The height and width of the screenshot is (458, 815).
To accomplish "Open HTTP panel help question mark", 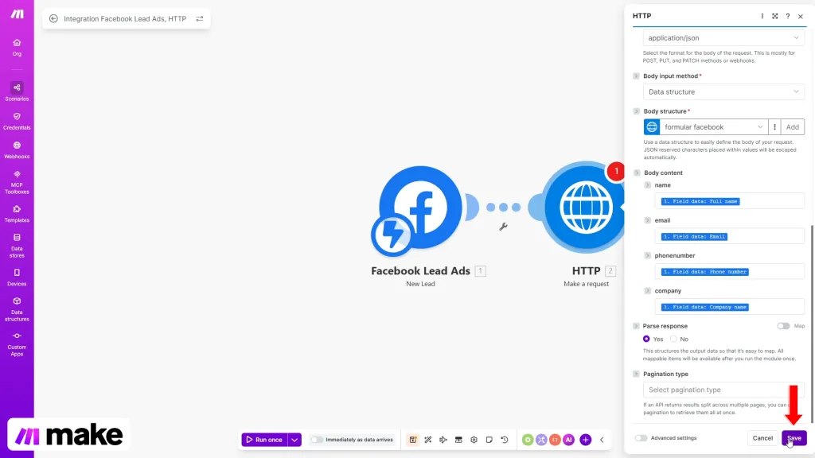I will click(788, 16).
